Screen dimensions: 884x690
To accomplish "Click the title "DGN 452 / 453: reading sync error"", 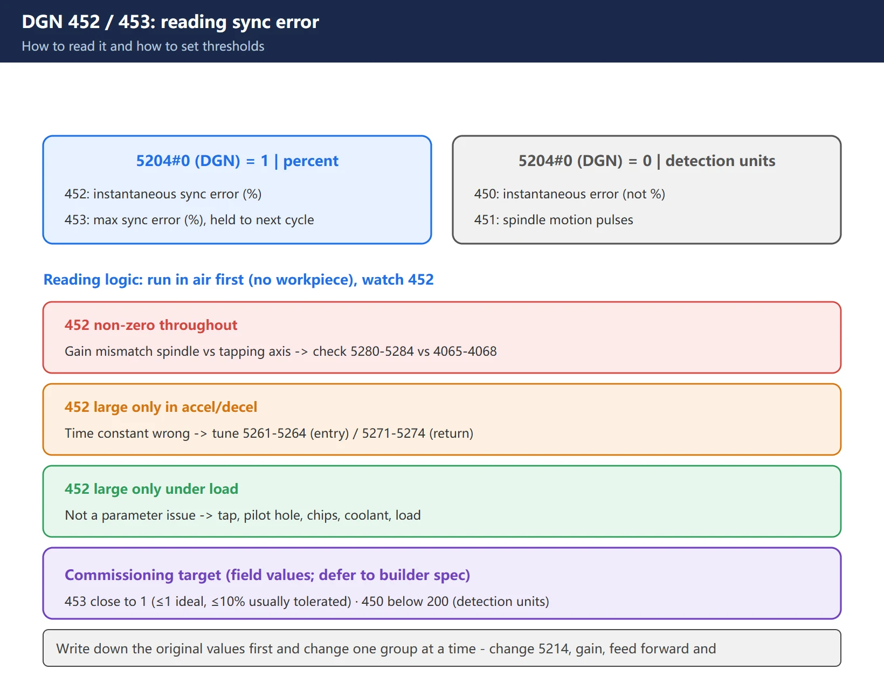I will click(x=170, y=22).
